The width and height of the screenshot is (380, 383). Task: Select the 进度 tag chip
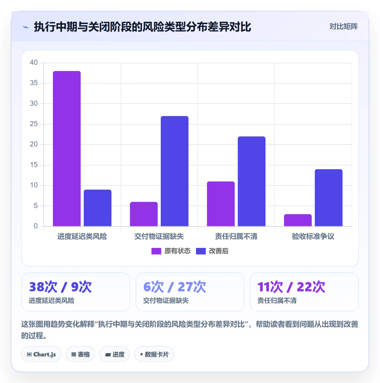(x=115, y=354)
